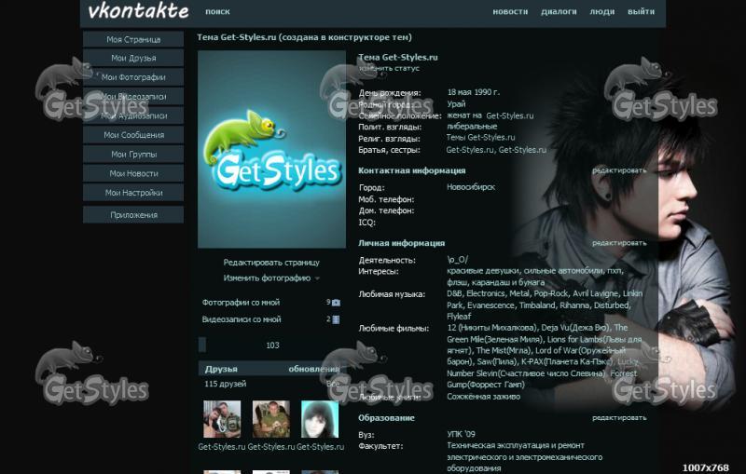746x474 pixels.
Task: Click редактировать next to Контактная информация
Action: pos(619,170)
